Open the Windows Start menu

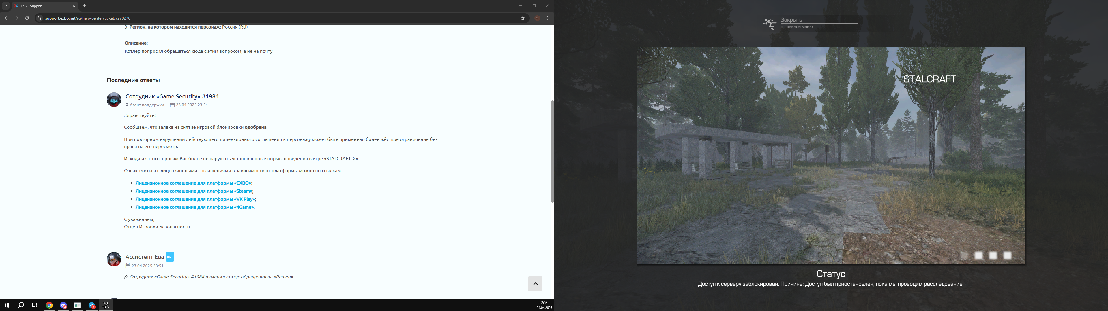(x=7, y=306)
